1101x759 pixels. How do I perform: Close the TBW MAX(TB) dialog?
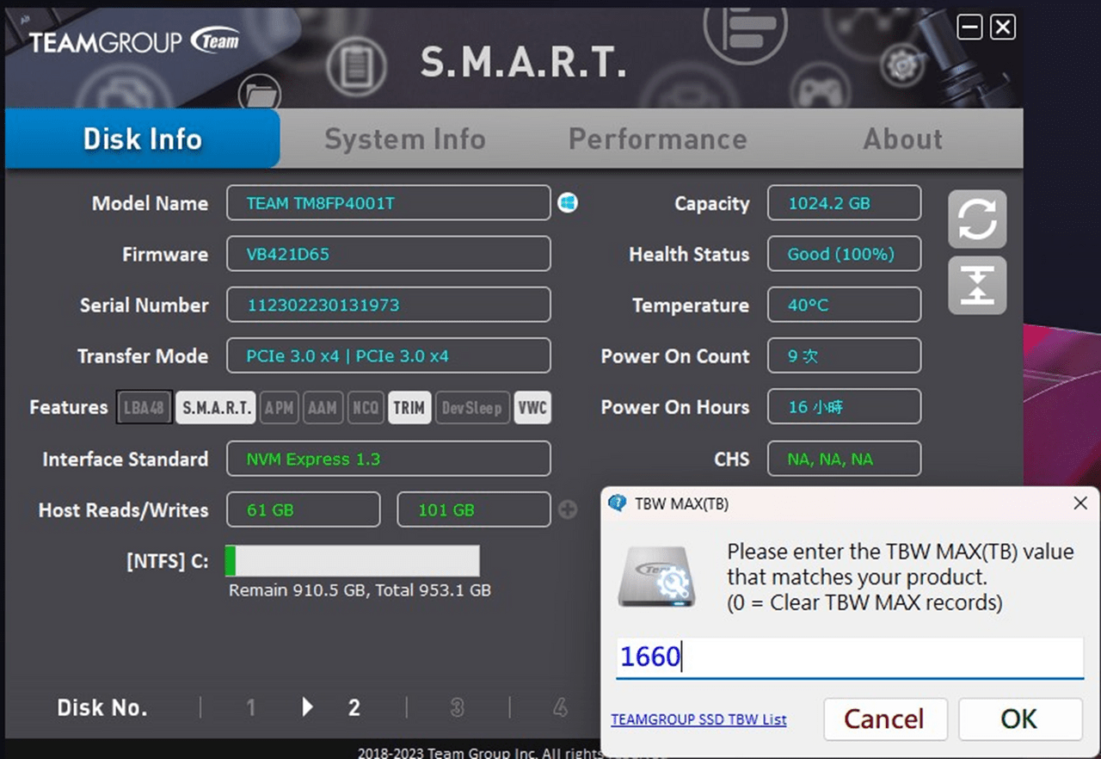click(1080, 503)
